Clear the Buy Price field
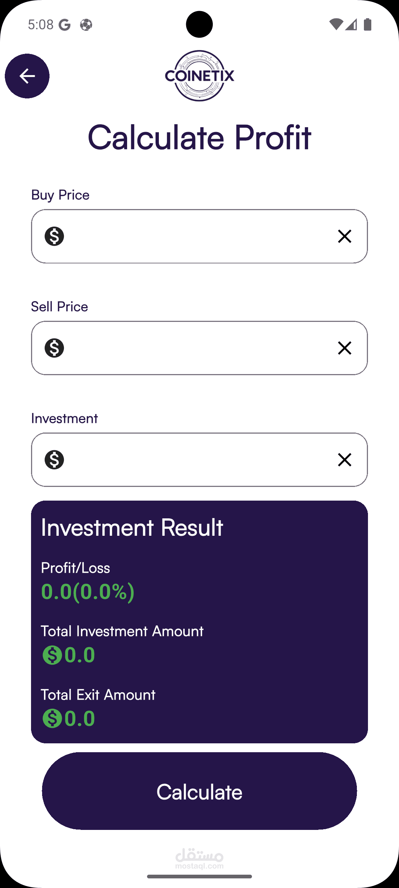The width and height of the screenshot is (399, 888). 344,236
